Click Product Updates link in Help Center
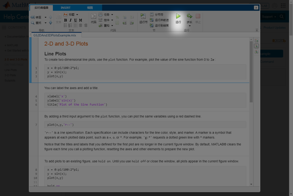293x196 pixels. click(275, 27)
